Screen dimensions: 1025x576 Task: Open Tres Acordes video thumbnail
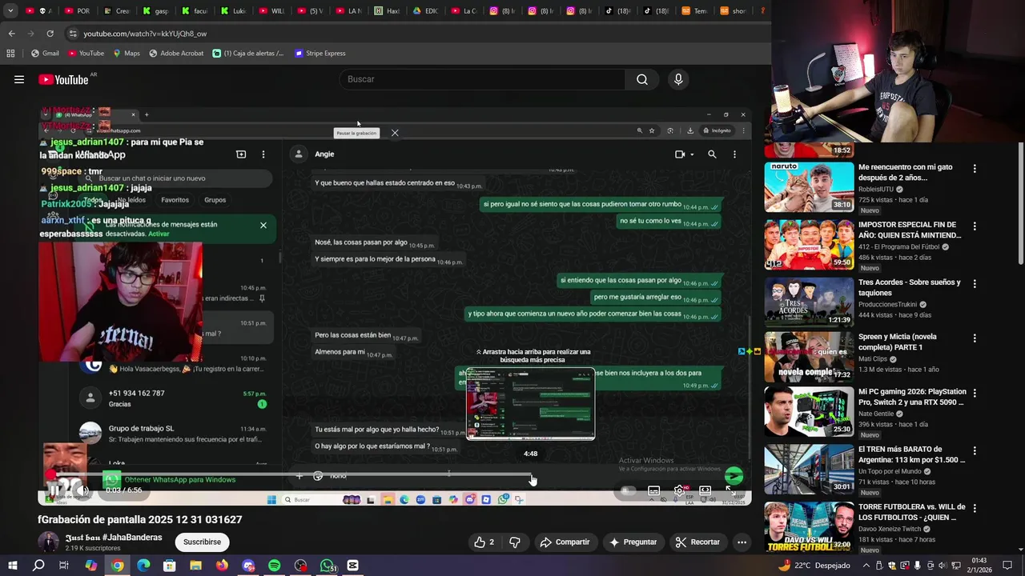click(x=809, y=302)
